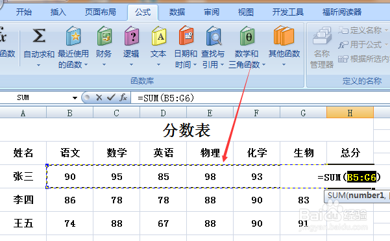Select column E header
This screenshot has height=241, width=390.
pos(210,113)
